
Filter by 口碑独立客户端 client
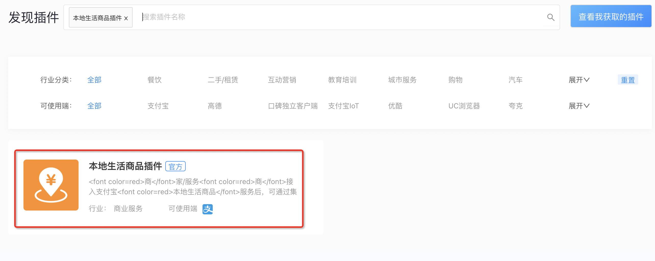point(293,106)
